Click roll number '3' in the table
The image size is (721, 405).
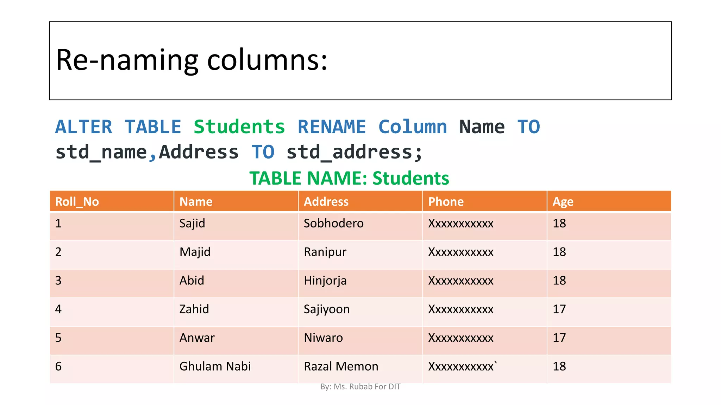pyautogui.click(x=58, y=281)
